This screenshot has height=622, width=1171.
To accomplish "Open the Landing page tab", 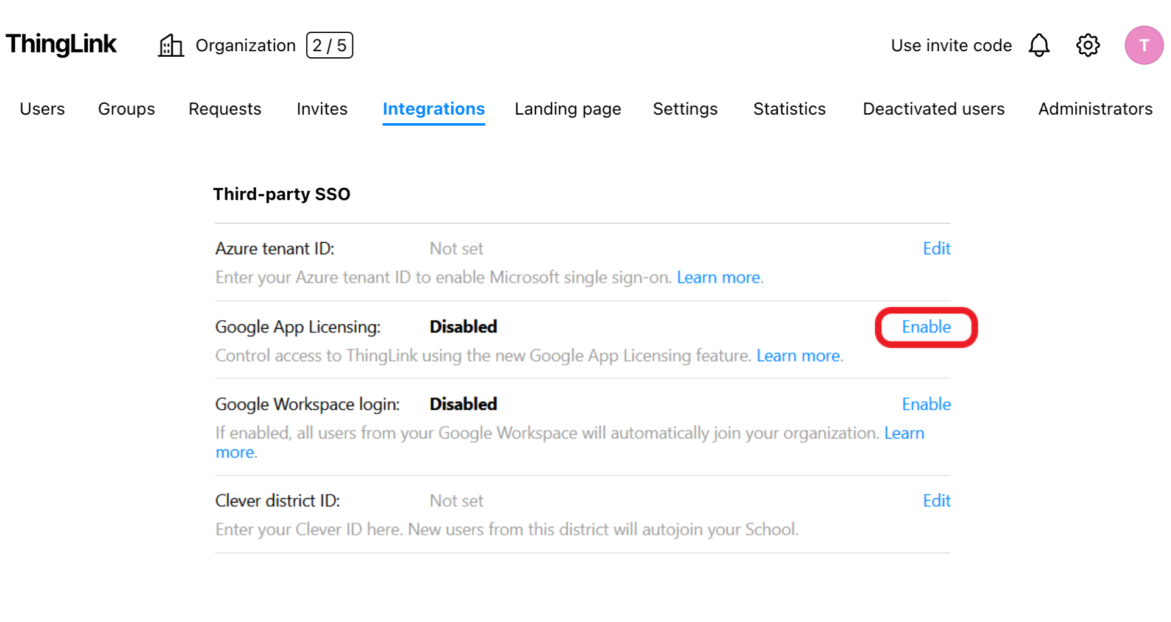I will [568, 109].
